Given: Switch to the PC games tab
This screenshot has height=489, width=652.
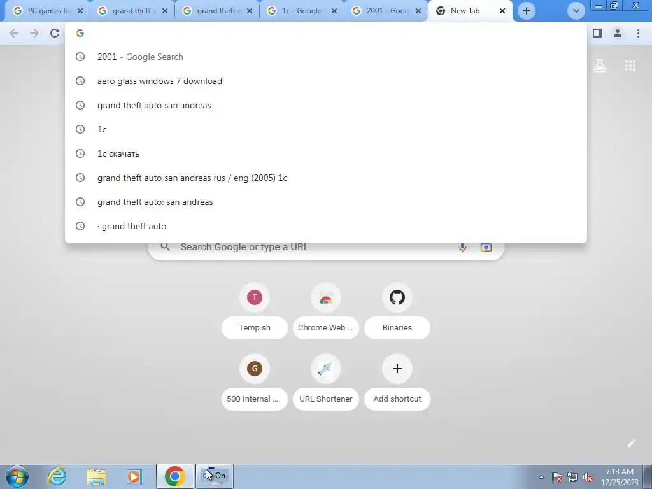Looking at the screenshot, I should tap(48, 11).
